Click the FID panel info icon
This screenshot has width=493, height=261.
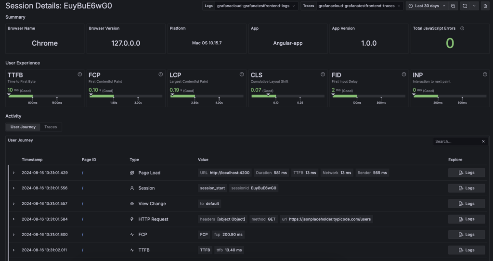coord(404,75)
